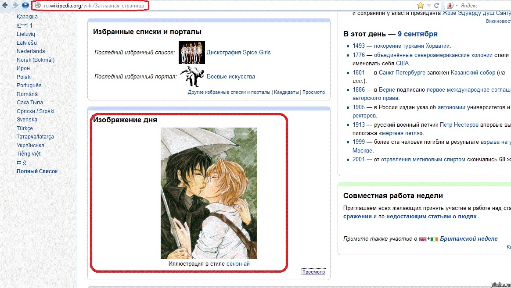511x288 pixels.
Task: Switch to Қазақша language
Action: 27,17
